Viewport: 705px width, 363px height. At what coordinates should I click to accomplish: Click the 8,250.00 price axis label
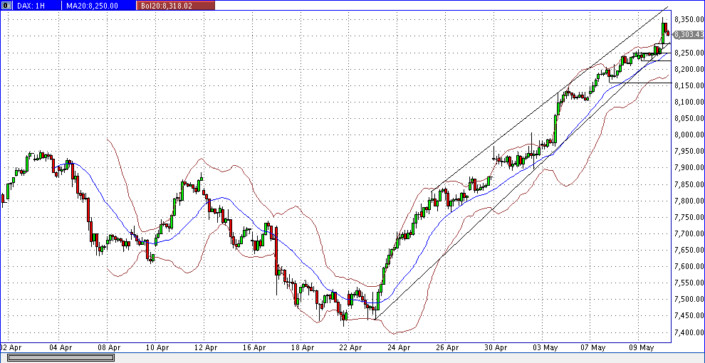tap(689, 53)
